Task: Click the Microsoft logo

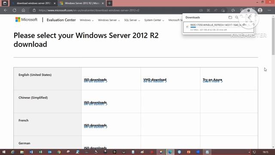Action: pyautogui.click(x=26, y=19)
